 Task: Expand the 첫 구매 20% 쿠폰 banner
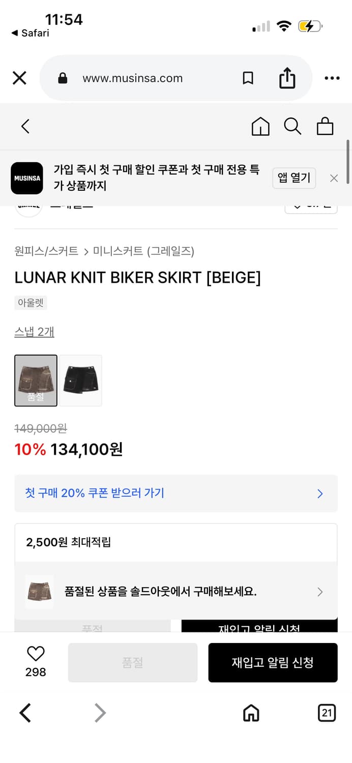(175, 493)
